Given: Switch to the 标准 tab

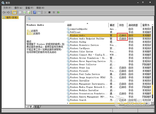Looking at the screenshot, I should 37,107.
